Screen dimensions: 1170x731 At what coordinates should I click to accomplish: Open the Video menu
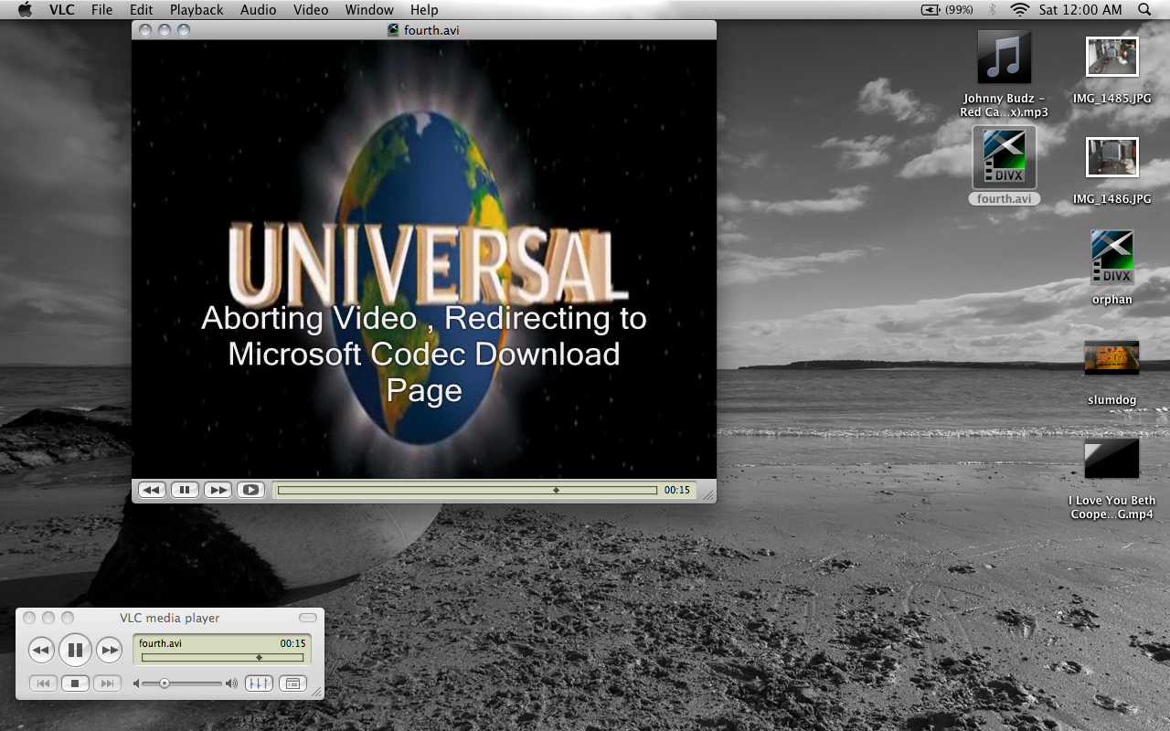(311, 9)
